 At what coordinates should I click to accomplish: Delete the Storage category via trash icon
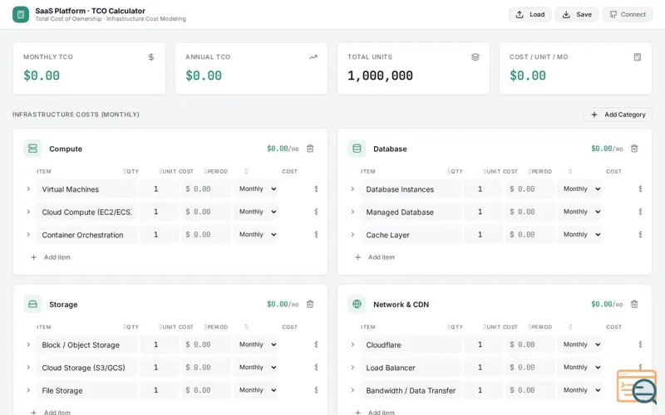tap(310, 304)
